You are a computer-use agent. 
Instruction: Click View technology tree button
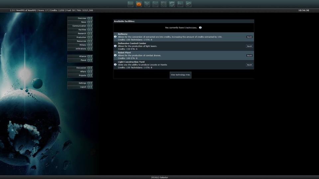point(180,75)
